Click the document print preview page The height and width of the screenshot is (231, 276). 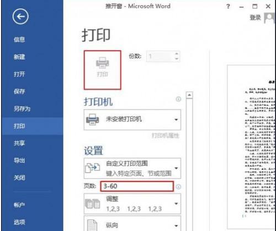(x=251, y=147)
